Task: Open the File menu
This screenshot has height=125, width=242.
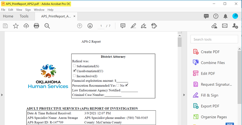Action: 3,10
